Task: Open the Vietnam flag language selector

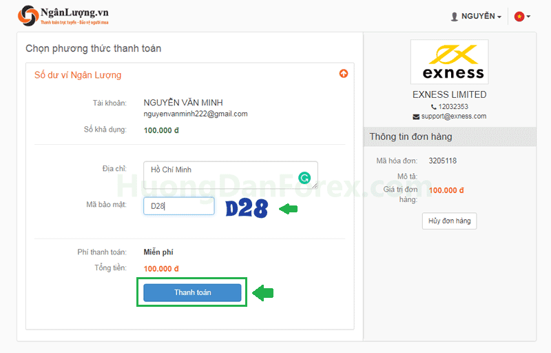Action: [522, 16]
